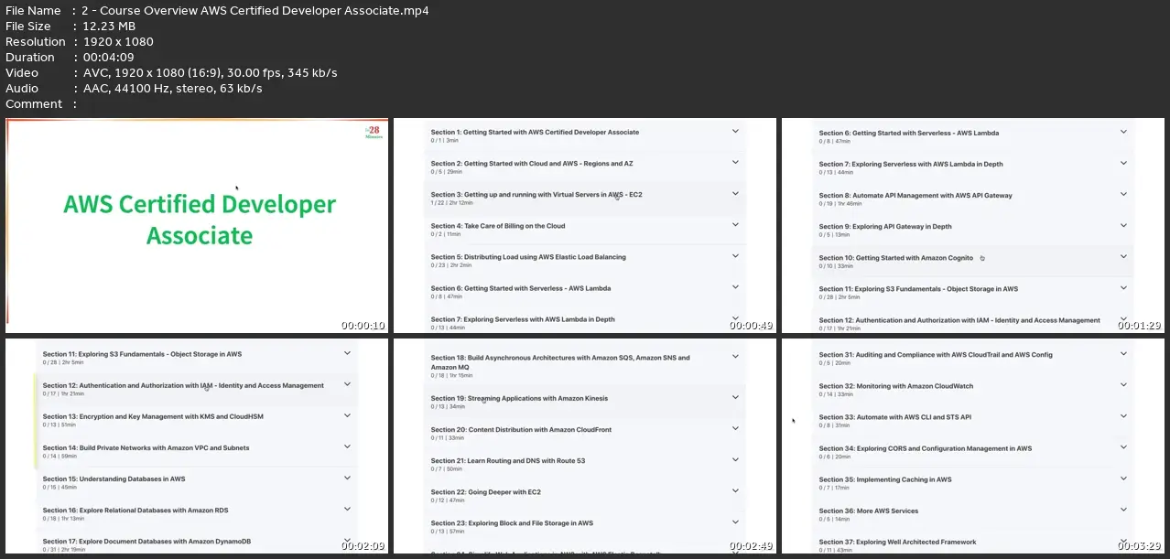Click 'AWS Certified Developer Associate' slide title
Screen dimensions: 1170x559
(x=200, y=220)
